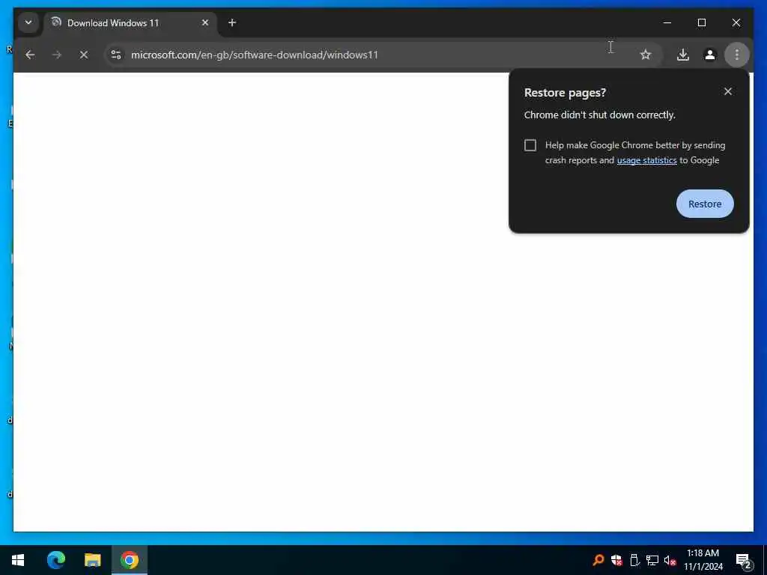Click the Show desktop strip

coord(765,560)
